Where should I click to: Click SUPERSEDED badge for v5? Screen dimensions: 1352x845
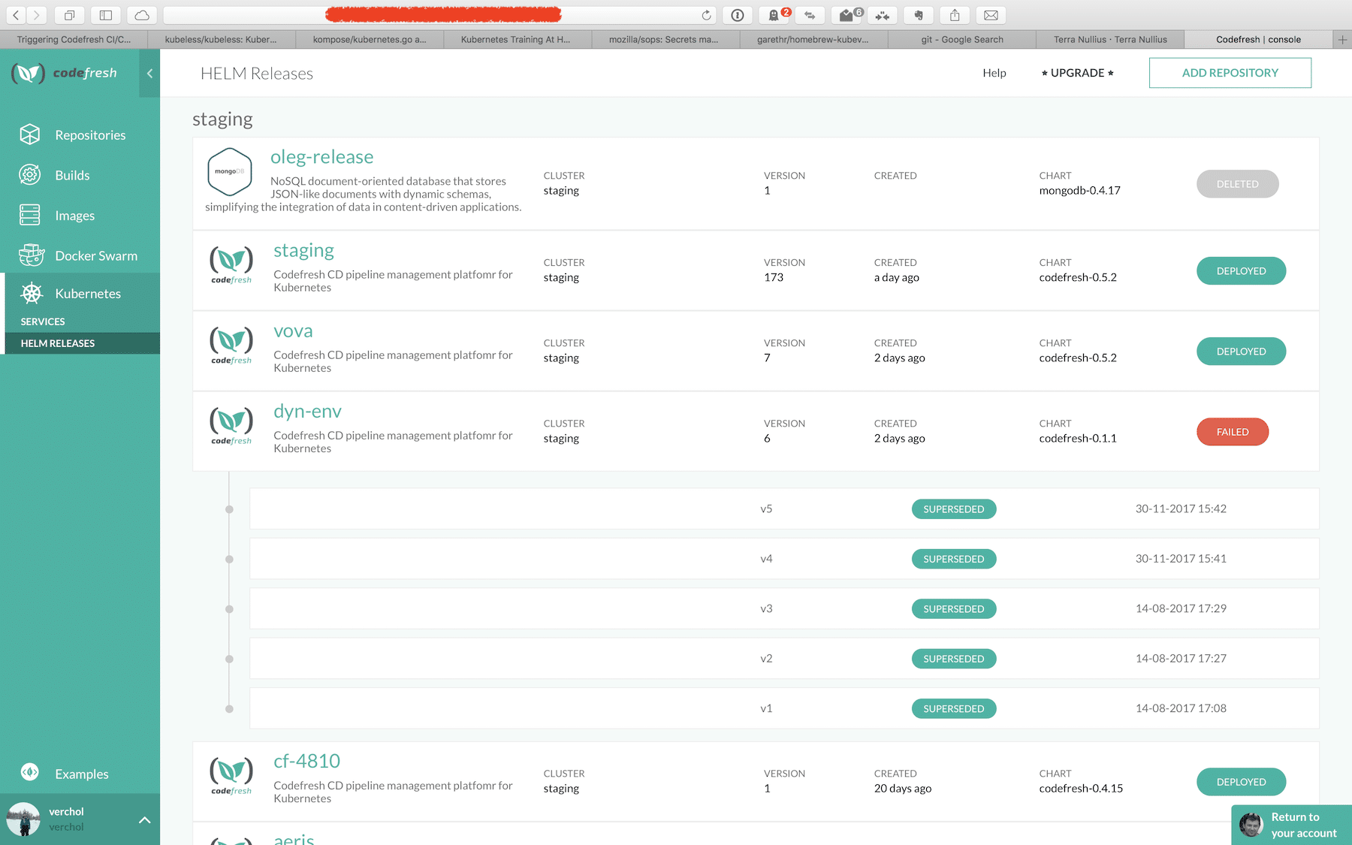954,509
